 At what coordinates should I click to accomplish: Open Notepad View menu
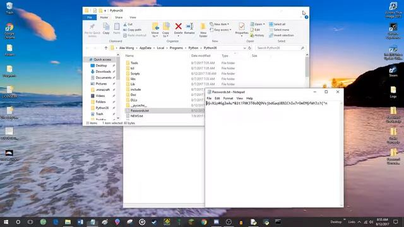[240, 98]
